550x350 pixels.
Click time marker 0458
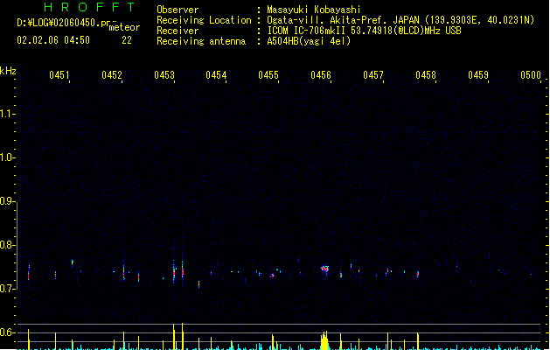pyautogui.click(x=426, y=75)
